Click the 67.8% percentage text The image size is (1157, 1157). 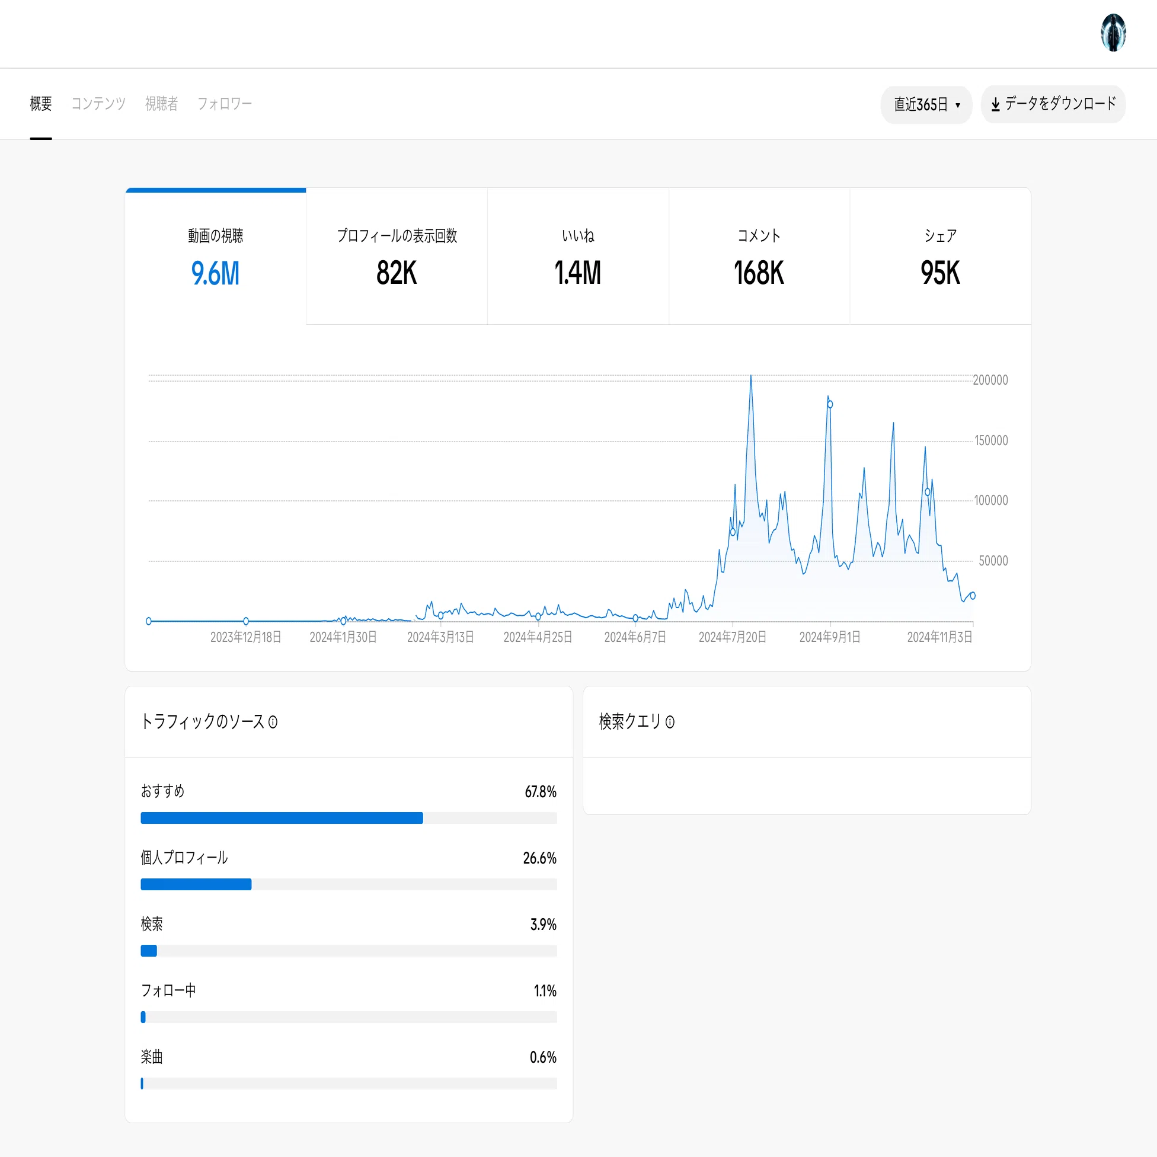point(541,792)
